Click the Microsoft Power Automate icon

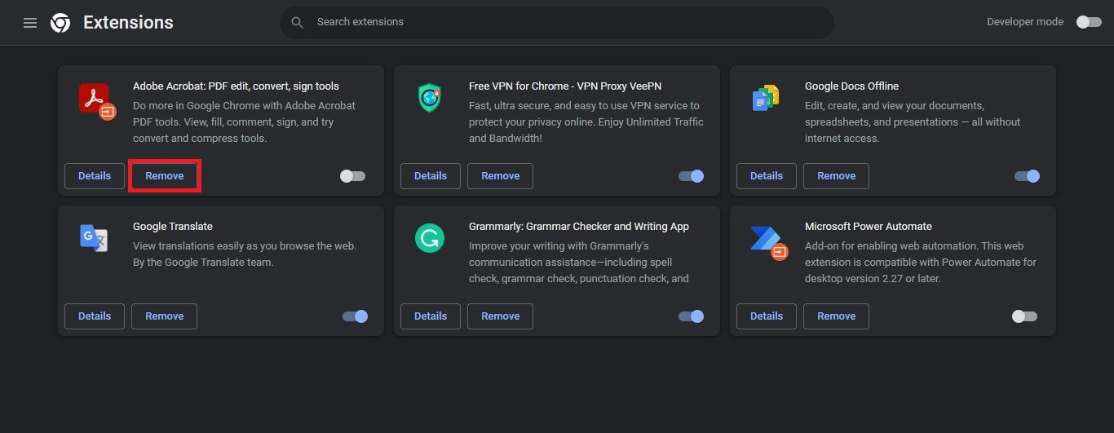767,240
